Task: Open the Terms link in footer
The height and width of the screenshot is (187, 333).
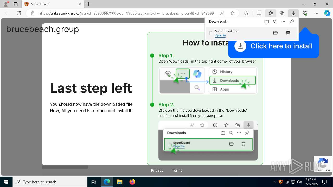Action: 177,170
